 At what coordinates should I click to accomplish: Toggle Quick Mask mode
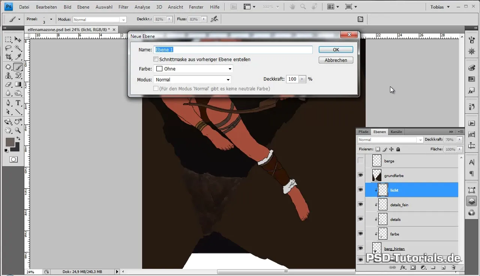click(x=13, y=159)
